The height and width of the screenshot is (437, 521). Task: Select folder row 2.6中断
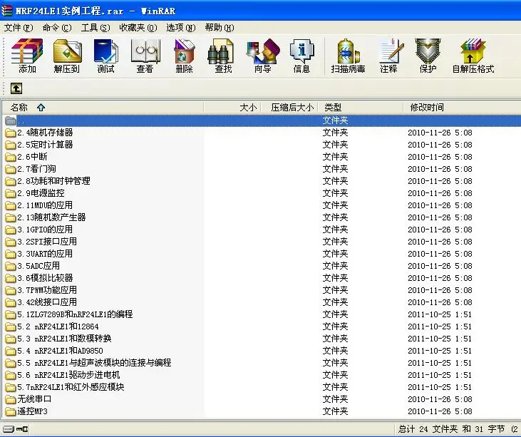coord(262,157)
